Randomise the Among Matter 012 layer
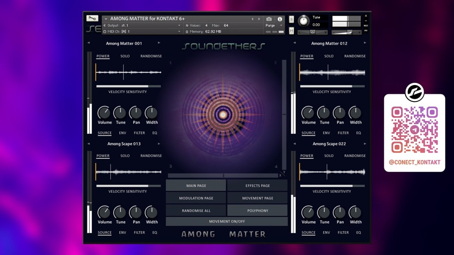Image resolution: width=454 pixels, height=255 pixels. pyautogui.click(x=355, y=56)
